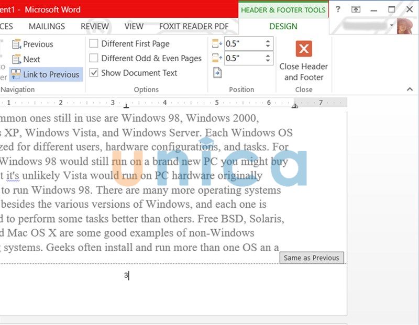Collapse the ribbon with chevron arrow
The image size is (419, 325).
410,89
